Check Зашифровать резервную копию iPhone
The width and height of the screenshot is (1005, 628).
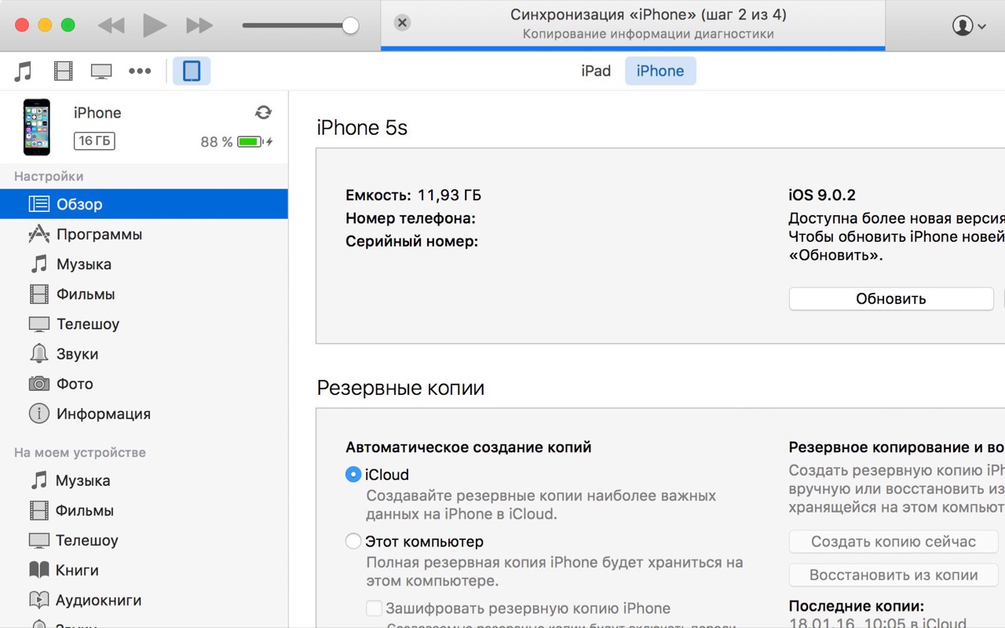[x=375, y=608]
